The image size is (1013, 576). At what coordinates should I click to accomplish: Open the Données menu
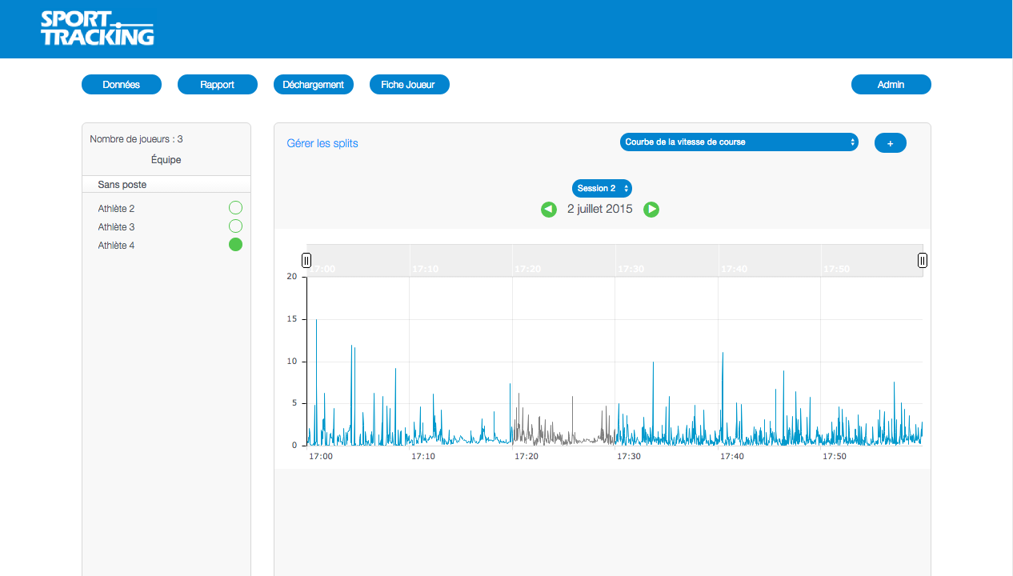tap(122, 85)
